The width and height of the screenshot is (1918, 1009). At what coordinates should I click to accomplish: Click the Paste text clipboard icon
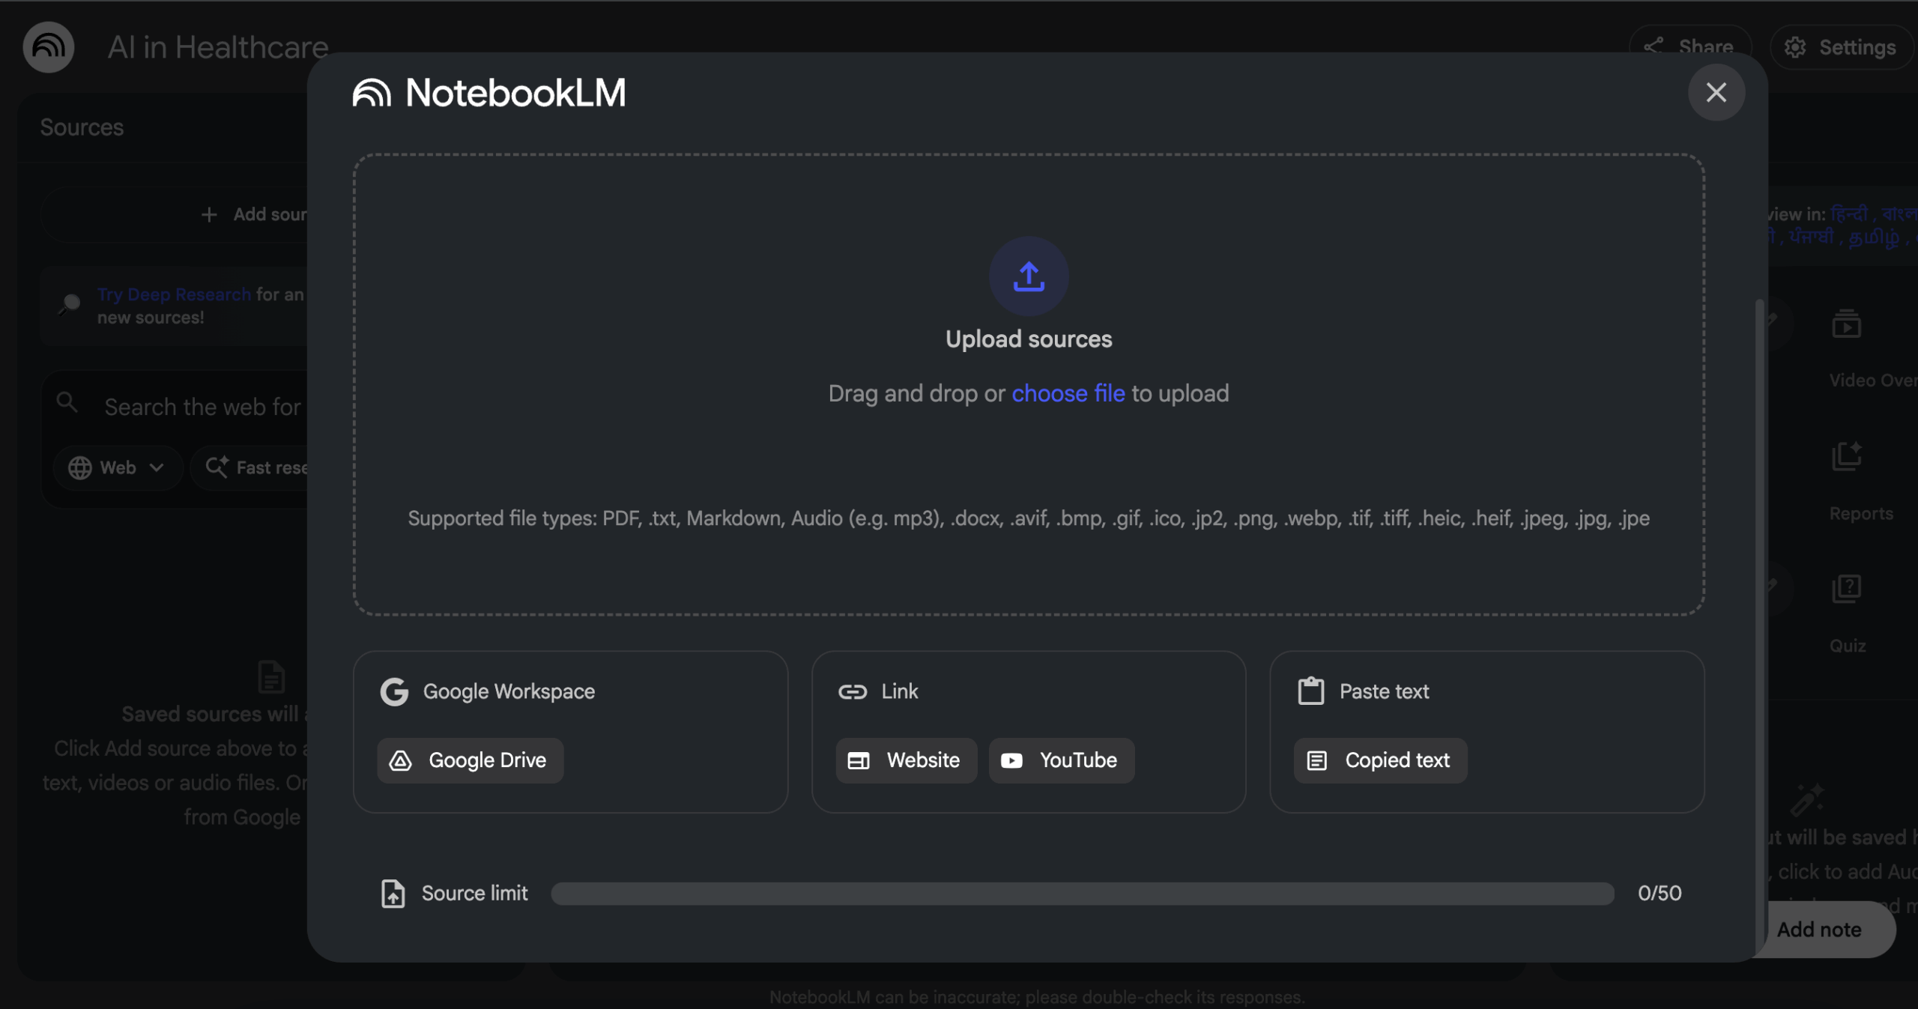point(1310,691)
